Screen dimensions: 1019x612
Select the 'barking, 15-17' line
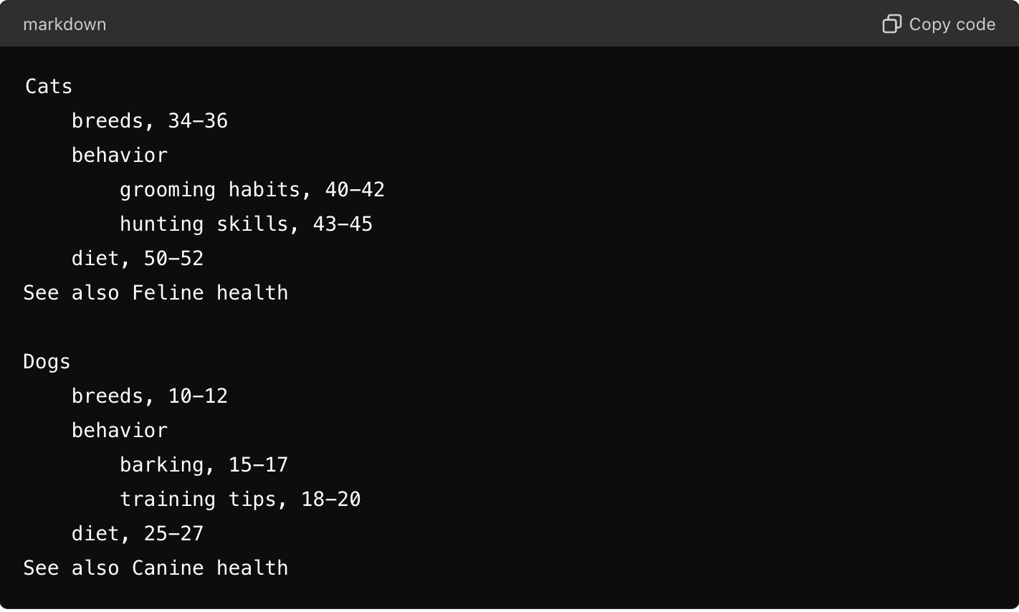click(204, 464)
